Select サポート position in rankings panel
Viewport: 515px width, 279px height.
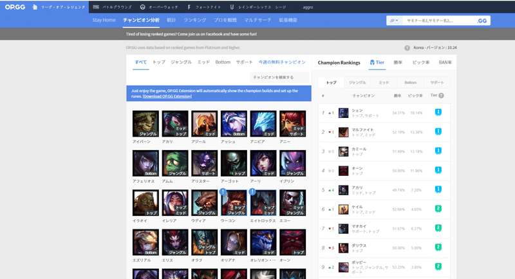437,82
